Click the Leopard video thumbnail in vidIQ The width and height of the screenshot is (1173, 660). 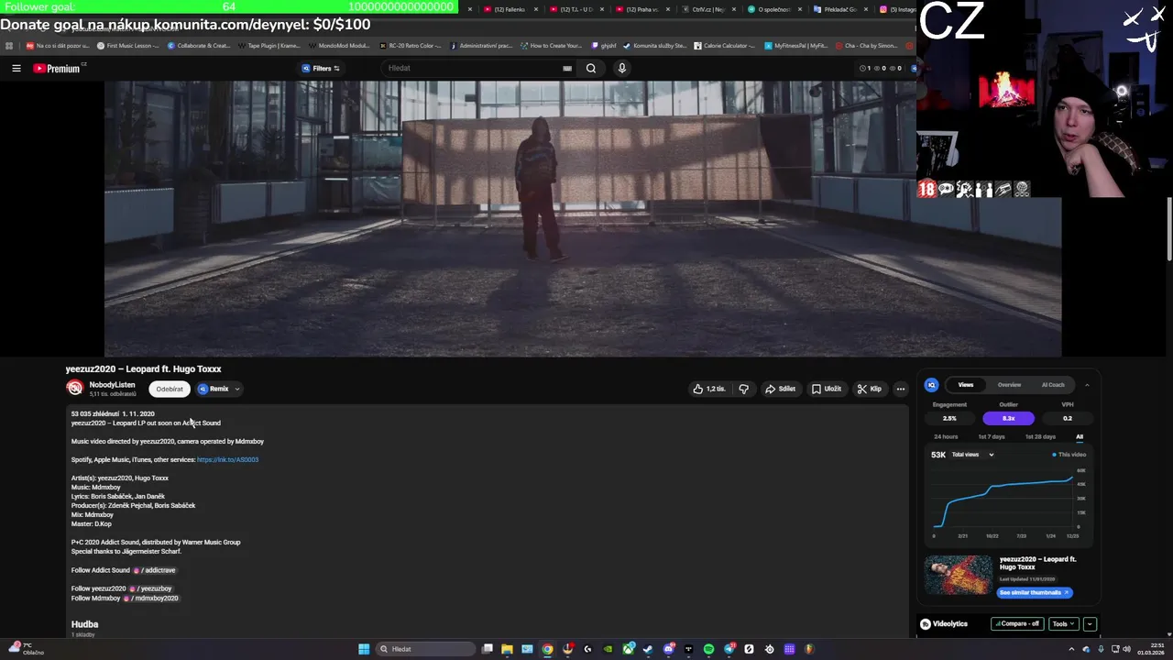(x=959, y=576)
